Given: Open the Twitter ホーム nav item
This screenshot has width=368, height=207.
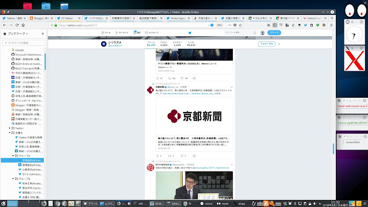Looking at the screenshot, I should coord(106,33).
